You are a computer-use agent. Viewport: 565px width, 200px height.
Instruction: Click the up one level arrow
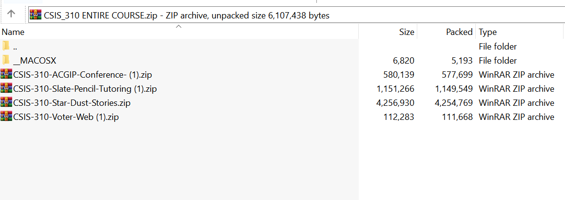click(x=12, y=14)
